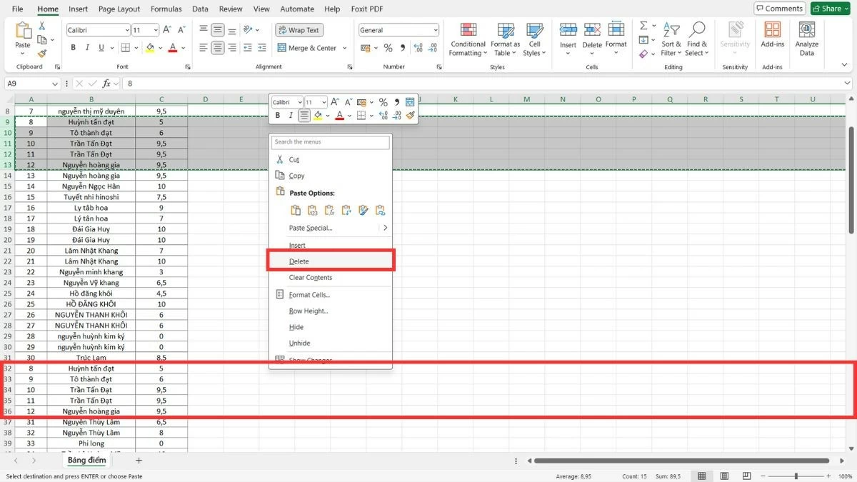Switch to the Formulas ribbon tab
Image resolution: width=857 pixels, height=482 pixels.
[166, 9]
